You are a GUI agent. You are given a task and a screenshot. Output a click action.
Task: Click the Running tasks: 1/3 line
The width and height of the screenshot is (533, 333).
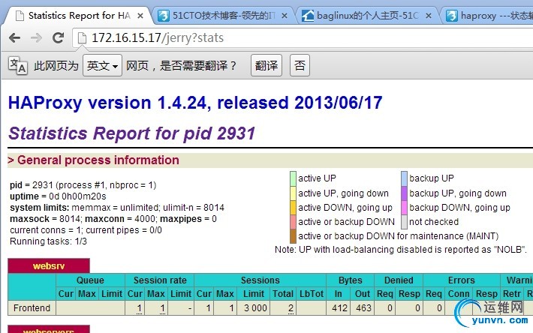coord(48,241)
